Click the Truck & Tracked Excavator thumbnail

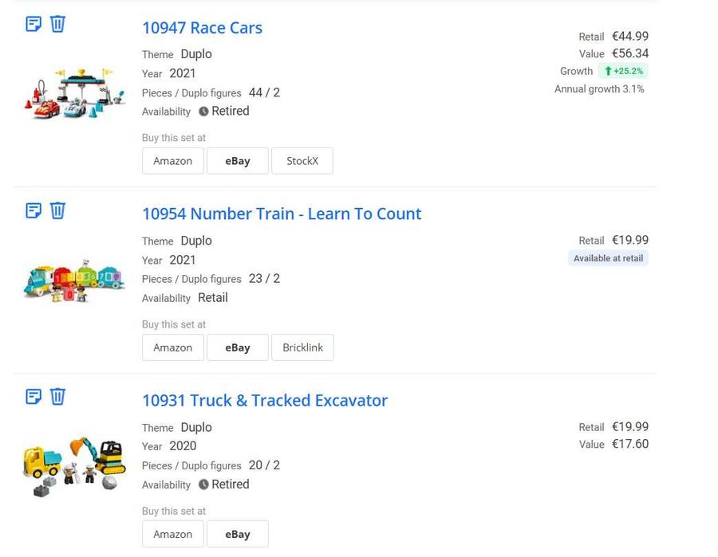click(74, 466)
